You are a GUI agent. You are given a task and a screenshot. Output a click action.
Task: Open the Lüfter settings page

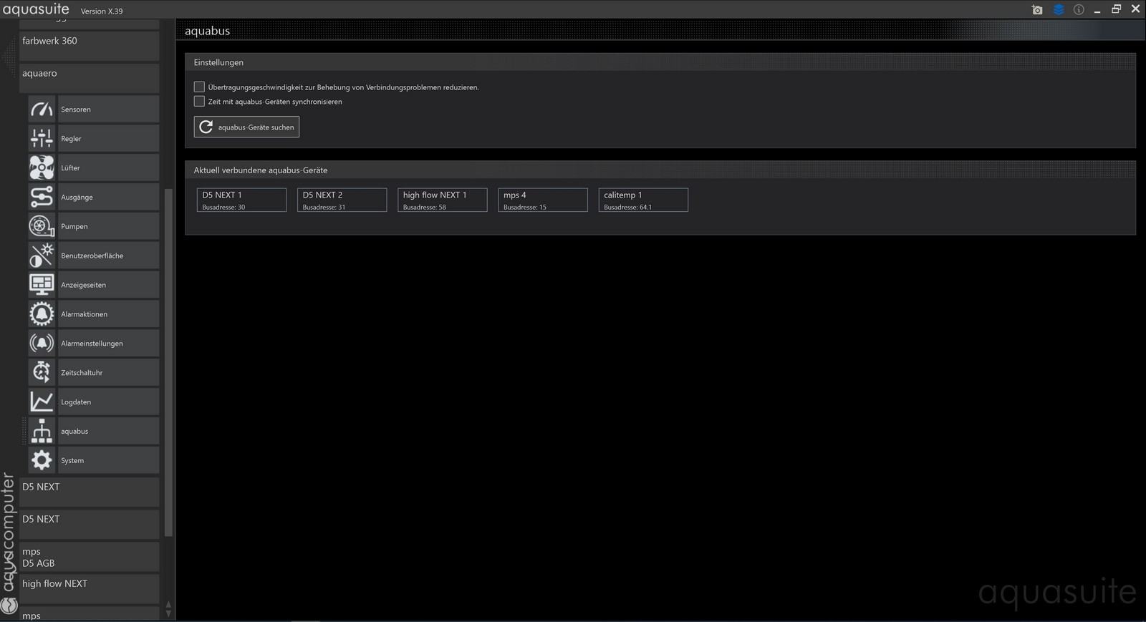click(108, 167)
